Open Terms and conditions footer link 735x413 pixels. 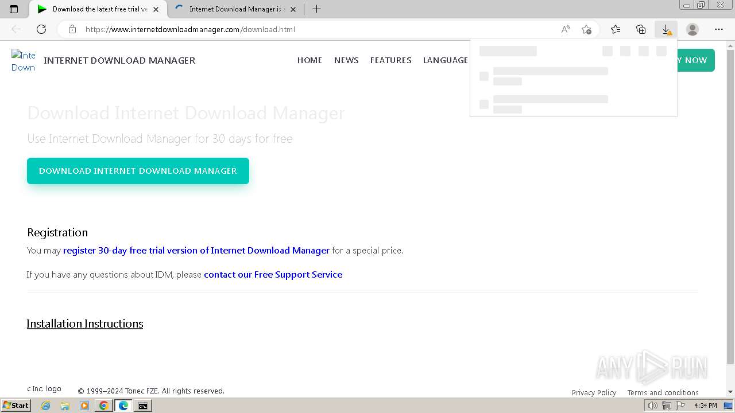click(663, 392)
